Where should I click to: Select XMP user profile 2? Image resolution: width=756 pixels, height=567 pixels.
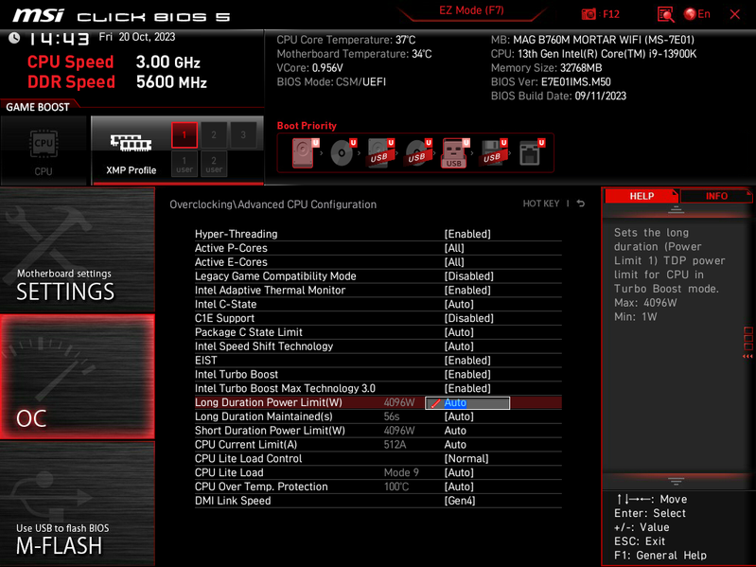[214, 164]
